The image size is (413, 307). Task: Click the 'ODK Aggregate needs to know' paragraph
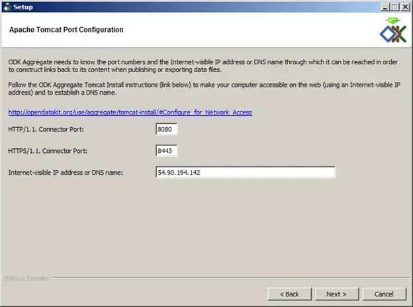pyautogui.click(x=203, y=66)
